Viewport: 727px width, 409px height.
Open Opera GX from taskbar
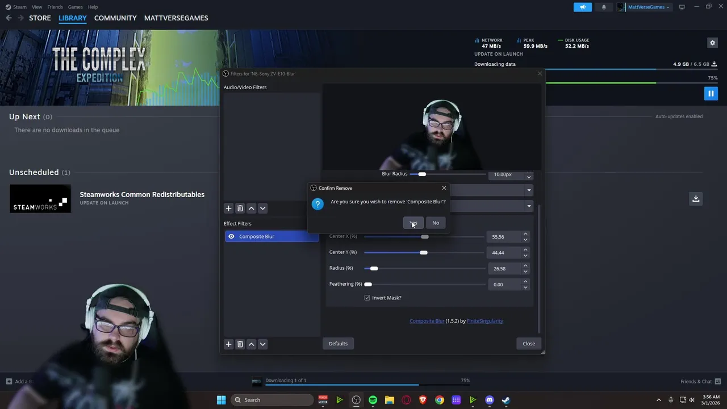coord(406,400)
